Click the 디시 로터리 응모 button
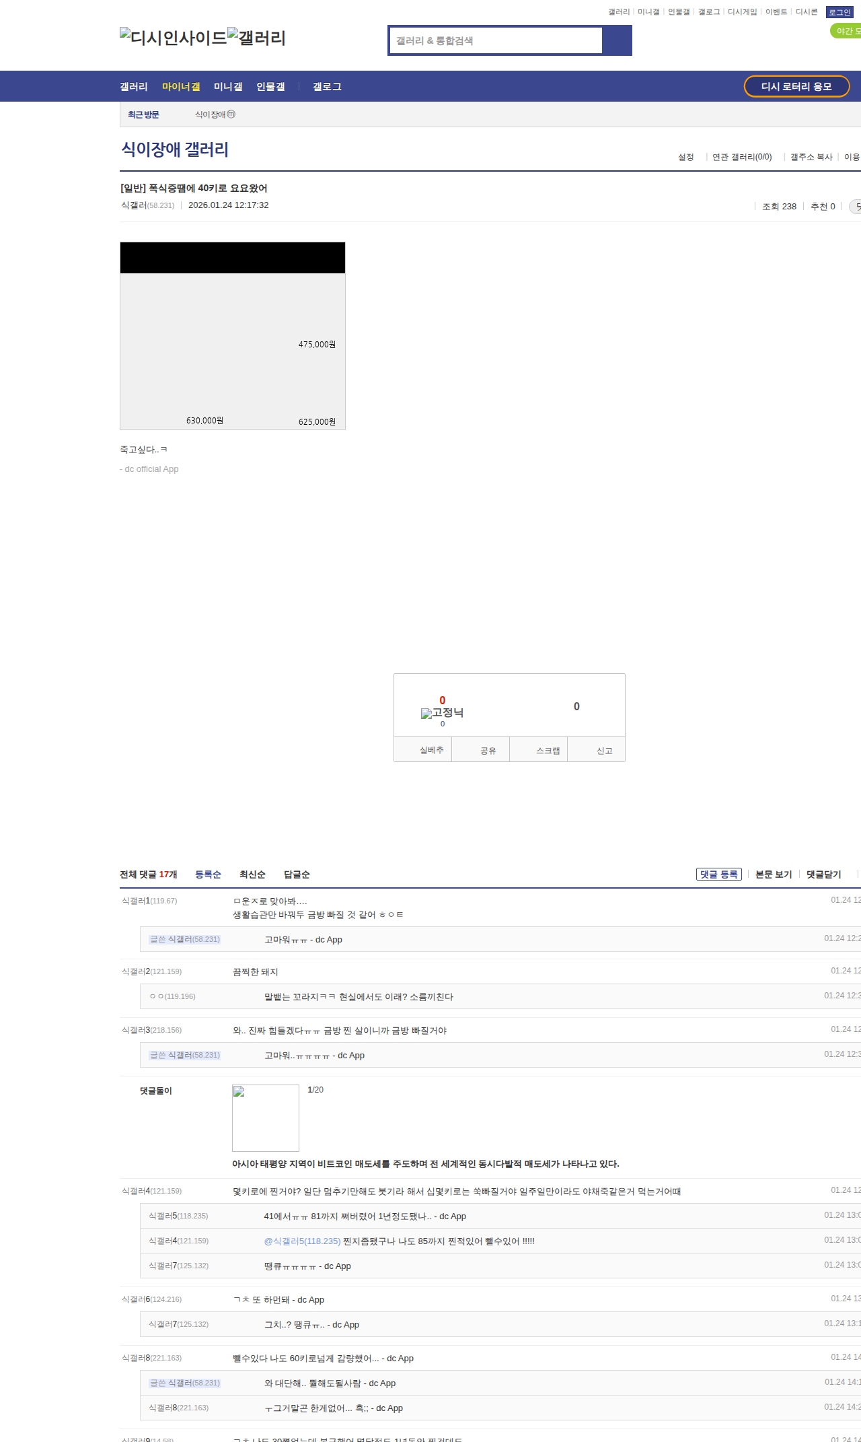Image resolution: width=861 pixels, height=1442 pixels. tap(796, 86)
